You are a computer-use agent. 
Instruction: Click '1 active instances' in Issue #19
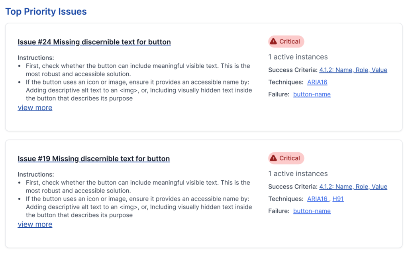click(298, 174)
